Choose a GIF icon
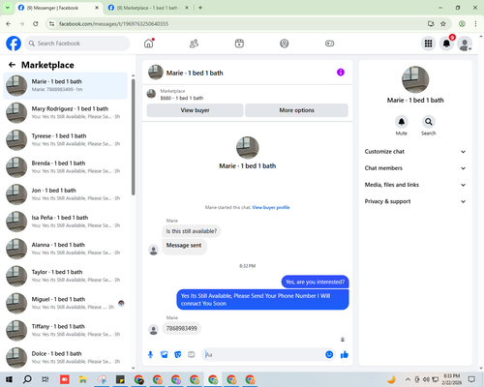Image resolution: width=484 pixels, height=387 pixels. [192, 355]
